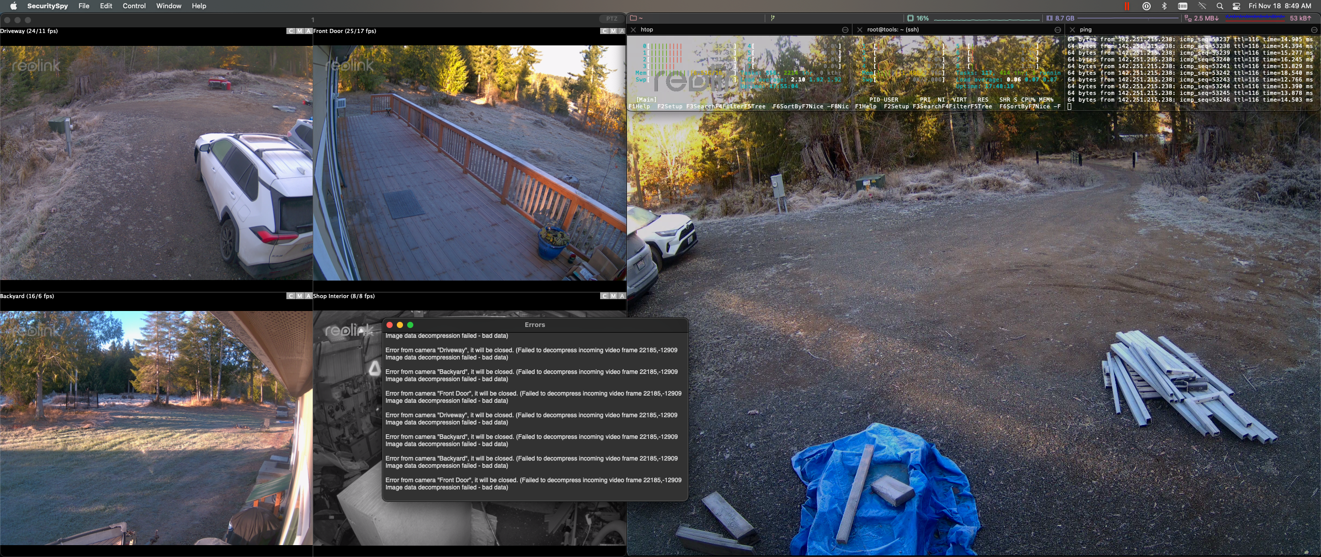Open the Apple menu
Screen dimensions: 1321x557
coord(13,6)
